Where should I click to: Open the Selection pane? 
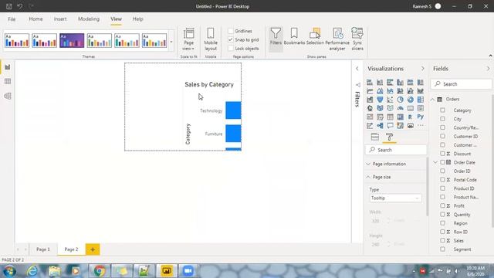315,36
